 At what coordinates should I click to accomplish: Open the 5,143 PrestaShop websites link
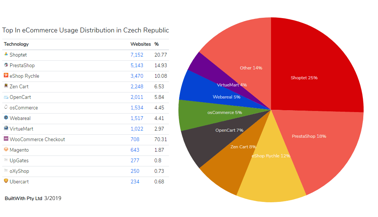pyautogui.click(x=137, y=66)
